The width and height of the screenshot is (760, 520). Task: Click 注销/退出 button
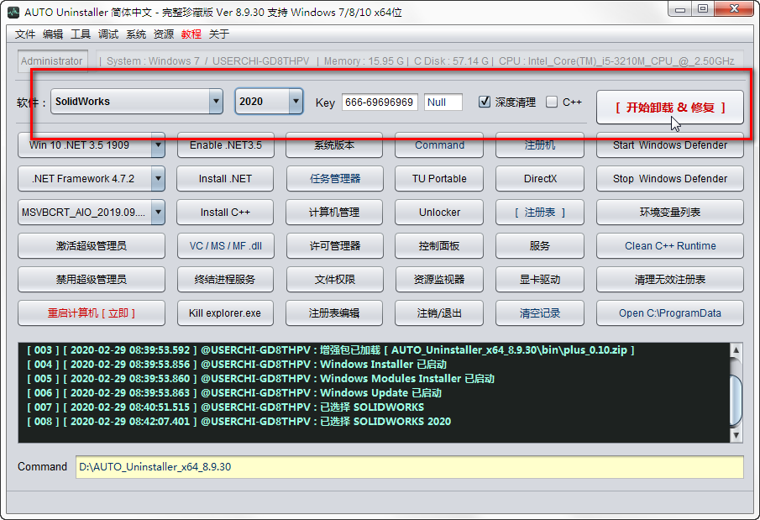439,313
